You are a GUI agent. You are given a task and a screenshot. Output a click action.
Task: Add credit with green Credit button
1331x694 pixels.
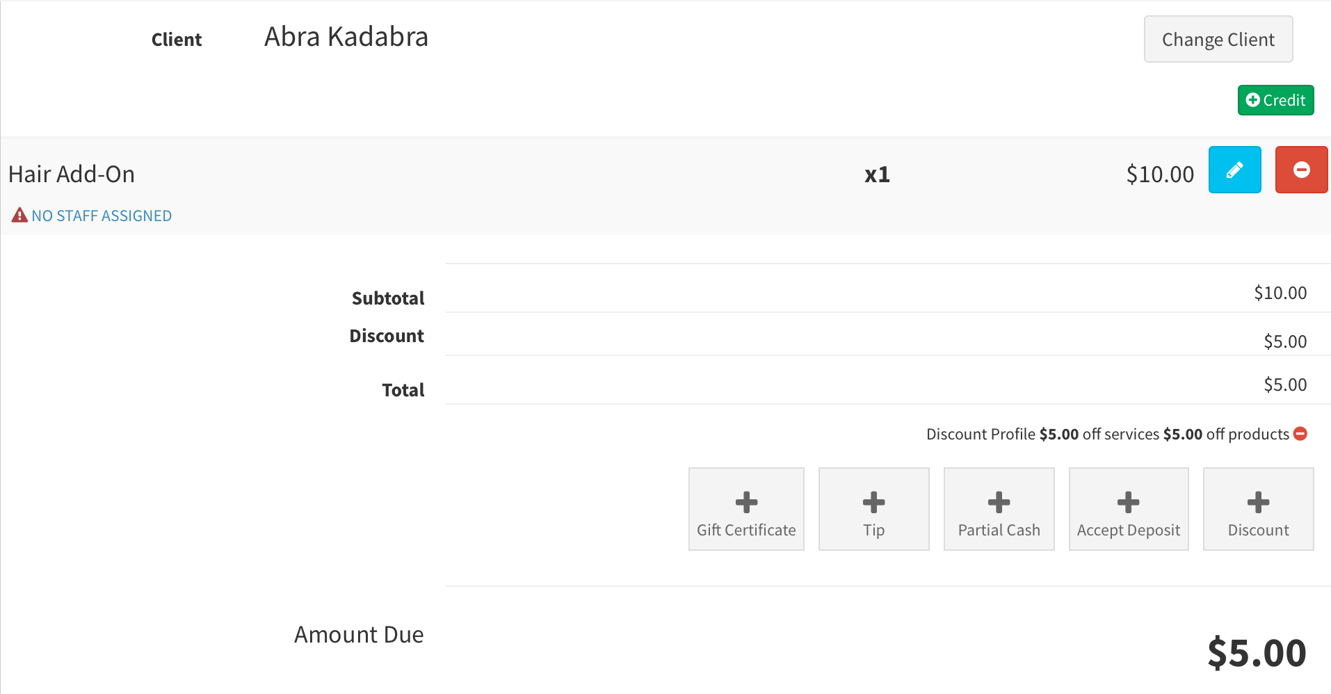tap(1275, 100)
